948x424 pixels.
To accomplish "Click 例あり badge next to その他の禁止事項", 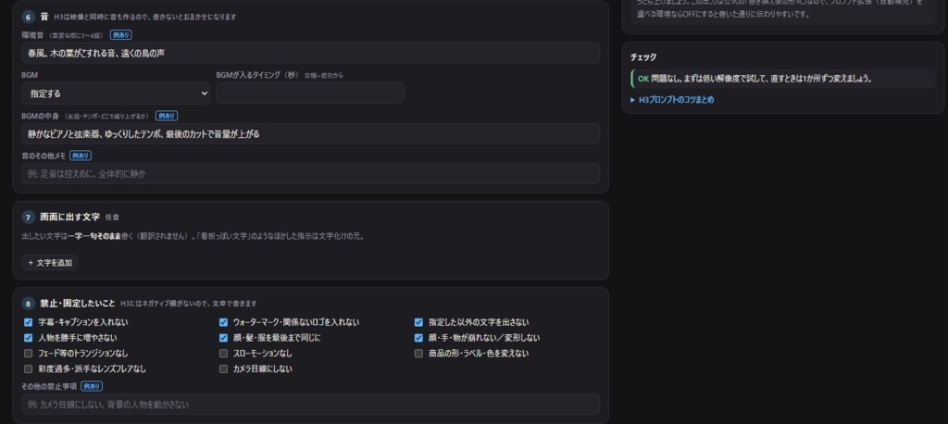I will point(92,386).
